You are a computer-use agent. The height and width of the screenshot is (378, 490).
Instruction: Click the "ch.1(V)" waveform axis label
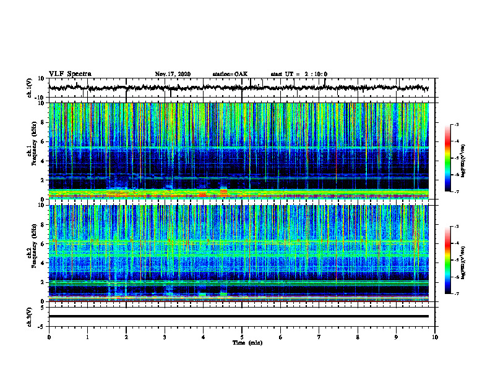point(30,88)
